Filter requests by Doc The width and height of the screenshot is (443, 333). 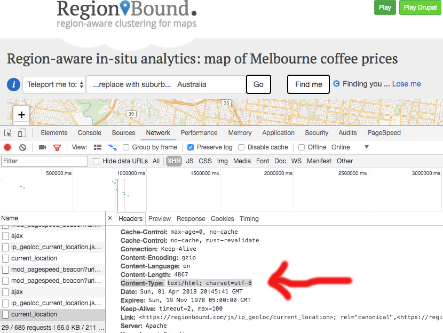[x=280, y=161]
